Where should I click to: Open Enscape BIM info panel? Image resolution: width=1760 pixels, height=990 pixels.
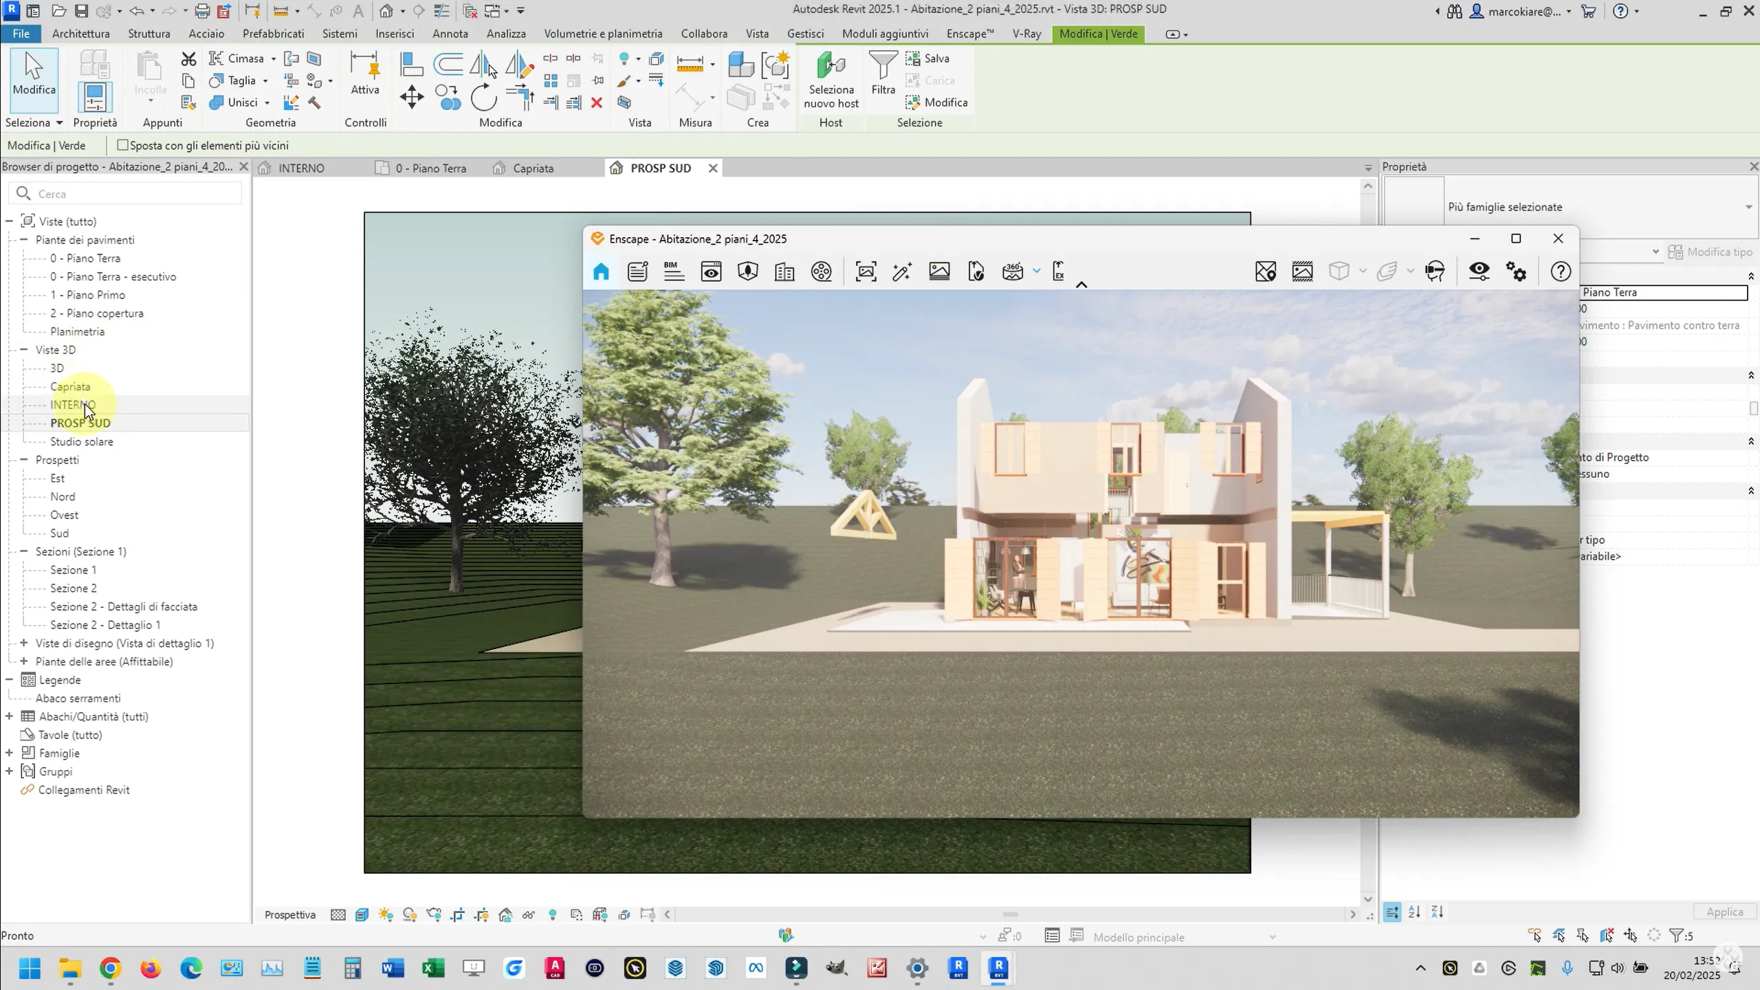[674, 272]
